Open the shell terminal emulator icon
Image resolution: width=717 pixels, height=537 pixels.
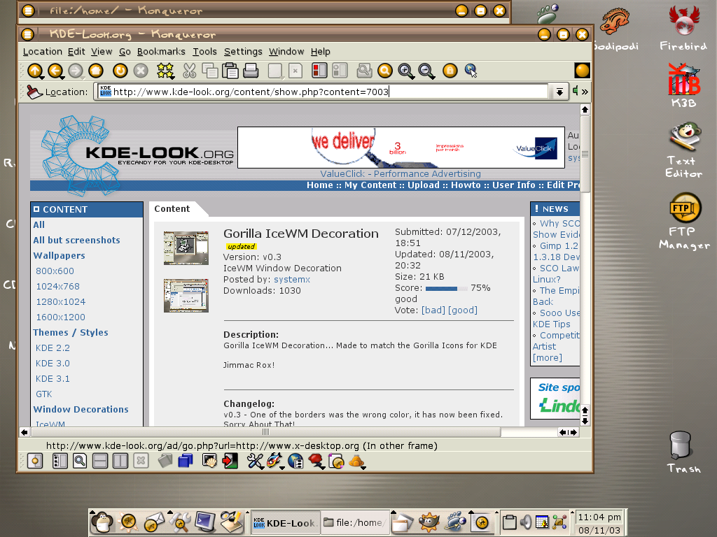[x=209, y=461]
